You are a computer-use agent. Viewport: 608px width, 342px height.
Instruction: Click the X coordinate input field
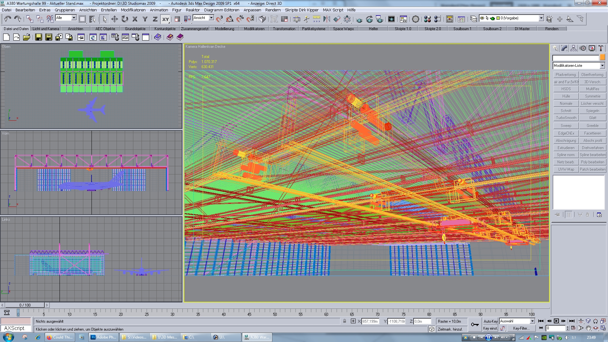pyautogui.click(x=370, y=321)
